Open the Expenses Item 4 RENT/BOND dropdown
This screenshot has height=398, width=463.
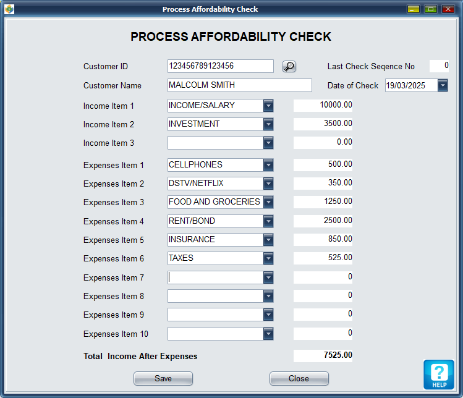point(268,221)
